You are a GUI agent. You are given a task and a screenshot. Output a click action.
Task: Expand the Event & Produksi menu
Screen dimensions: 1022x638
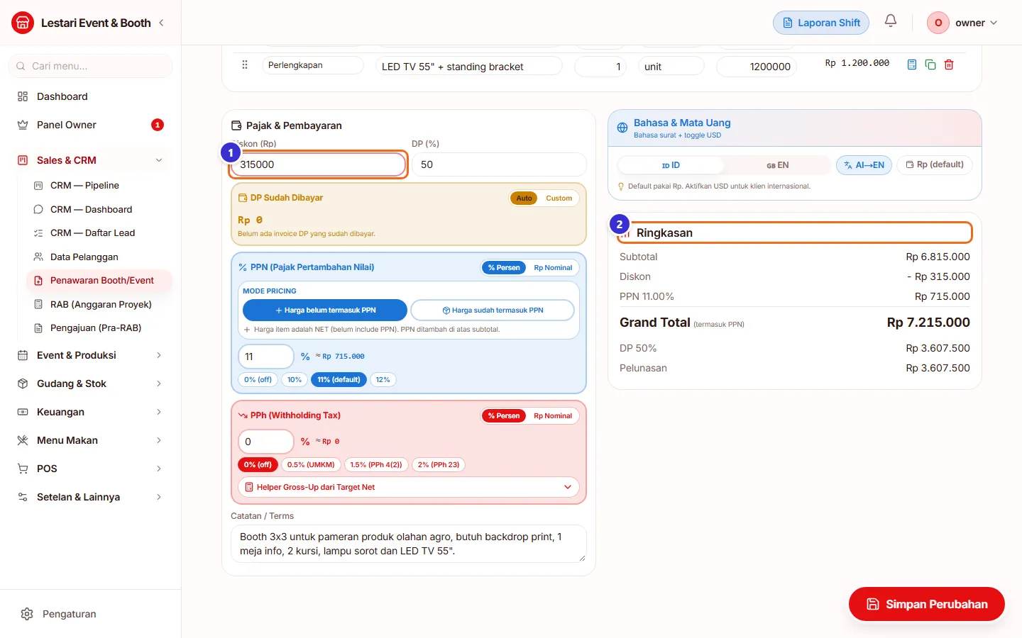(91, 355)
